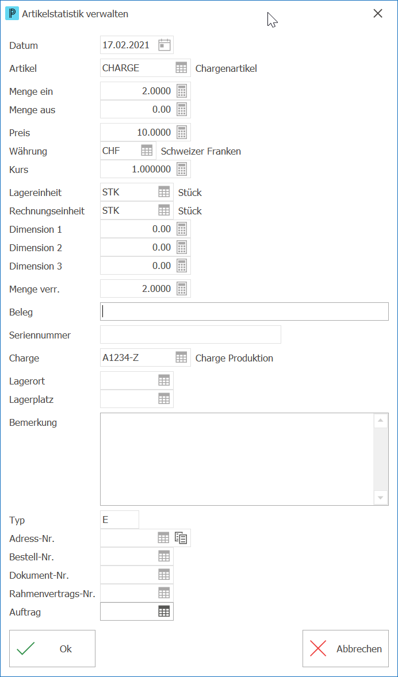Open the Auftrag lookup icon
The width and height of the screenshot is (398, 677).
[164, 611]
